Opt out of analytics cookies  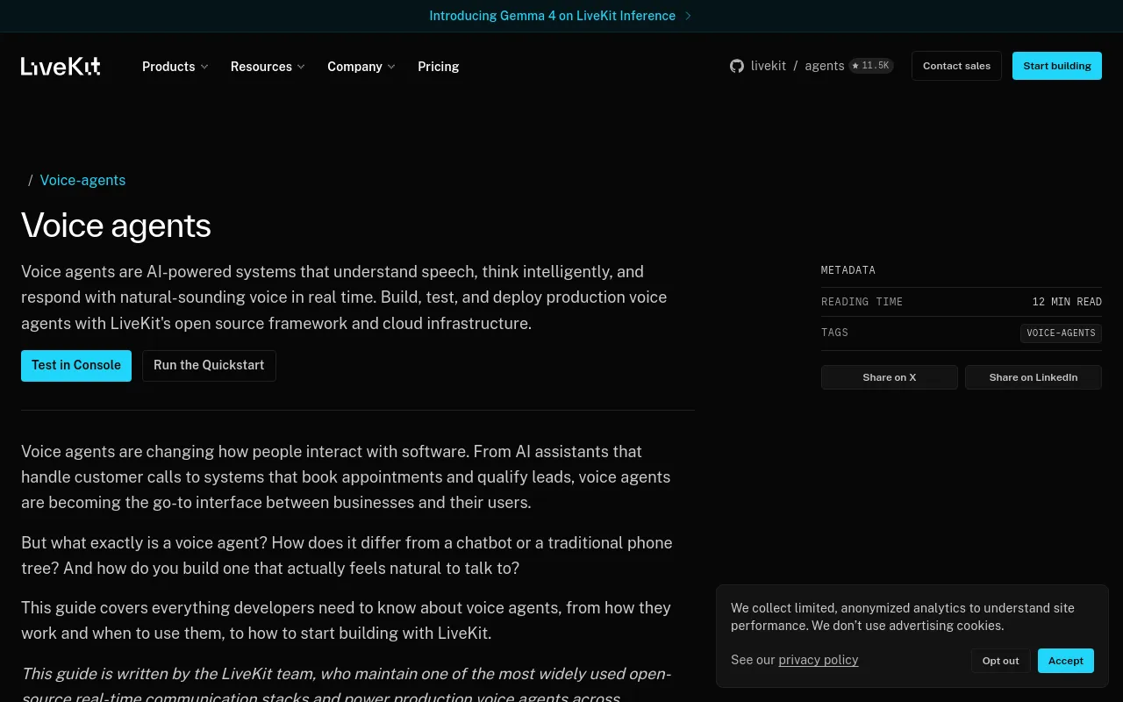(1001, 661)
